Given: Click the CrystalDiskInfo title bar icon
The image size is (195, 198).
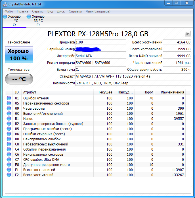Looking at the screenshot, I should pos(5,4).
